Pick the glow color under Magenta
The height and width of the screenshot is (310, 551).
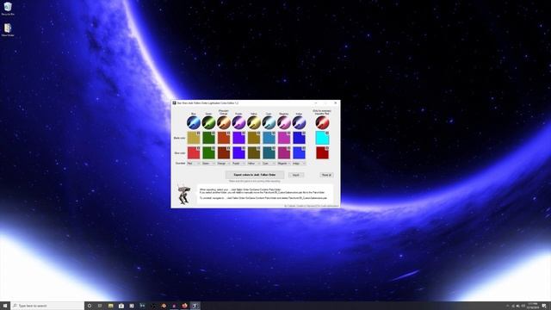click(x=284, y=153)
